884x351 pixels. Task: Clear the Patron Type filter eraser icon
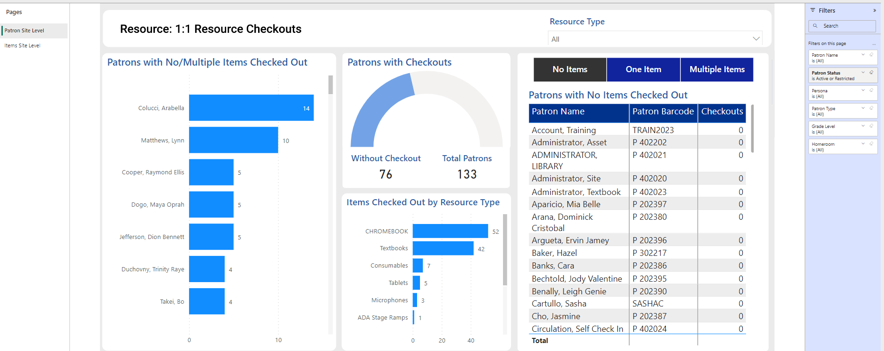tap(871, 108)
